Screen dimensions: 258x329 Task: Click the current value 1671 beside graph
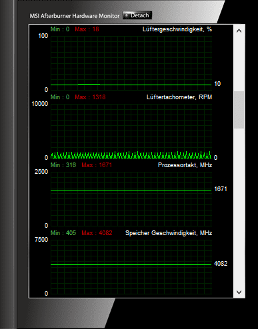click(221, 189)
